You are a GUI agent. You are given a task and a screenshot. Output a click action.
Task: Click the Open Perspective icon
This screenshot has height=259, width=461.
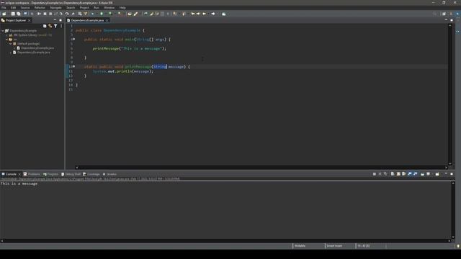point(444,14)
